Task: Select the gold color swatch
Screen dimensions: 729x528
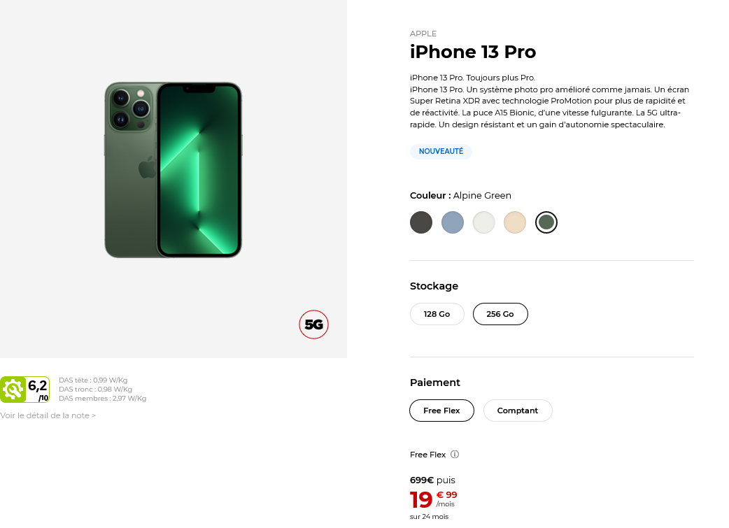Action: (515, 222)
